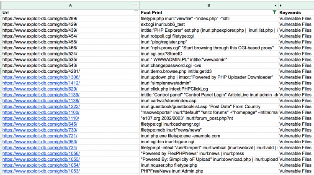This screenshot has width=314, height=175.
Task: Click cell 'filetype:cgi inurl:cachemgr.cgi'
Action: point(209,124)
